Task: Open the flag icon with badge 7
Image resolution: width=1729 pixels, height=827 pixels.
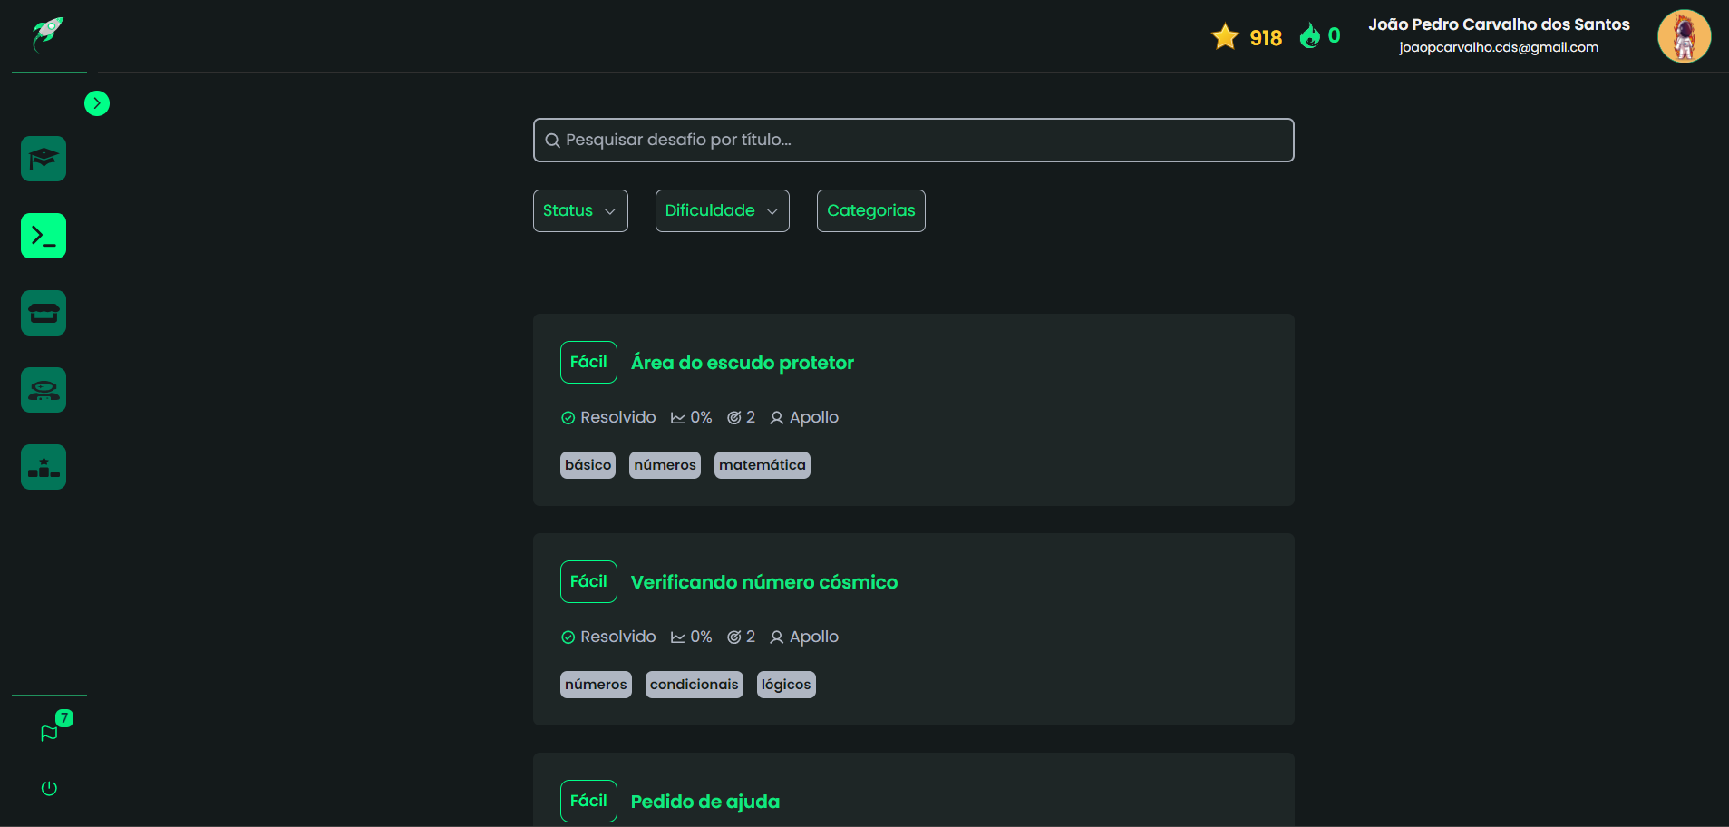Action: point(50,733)
